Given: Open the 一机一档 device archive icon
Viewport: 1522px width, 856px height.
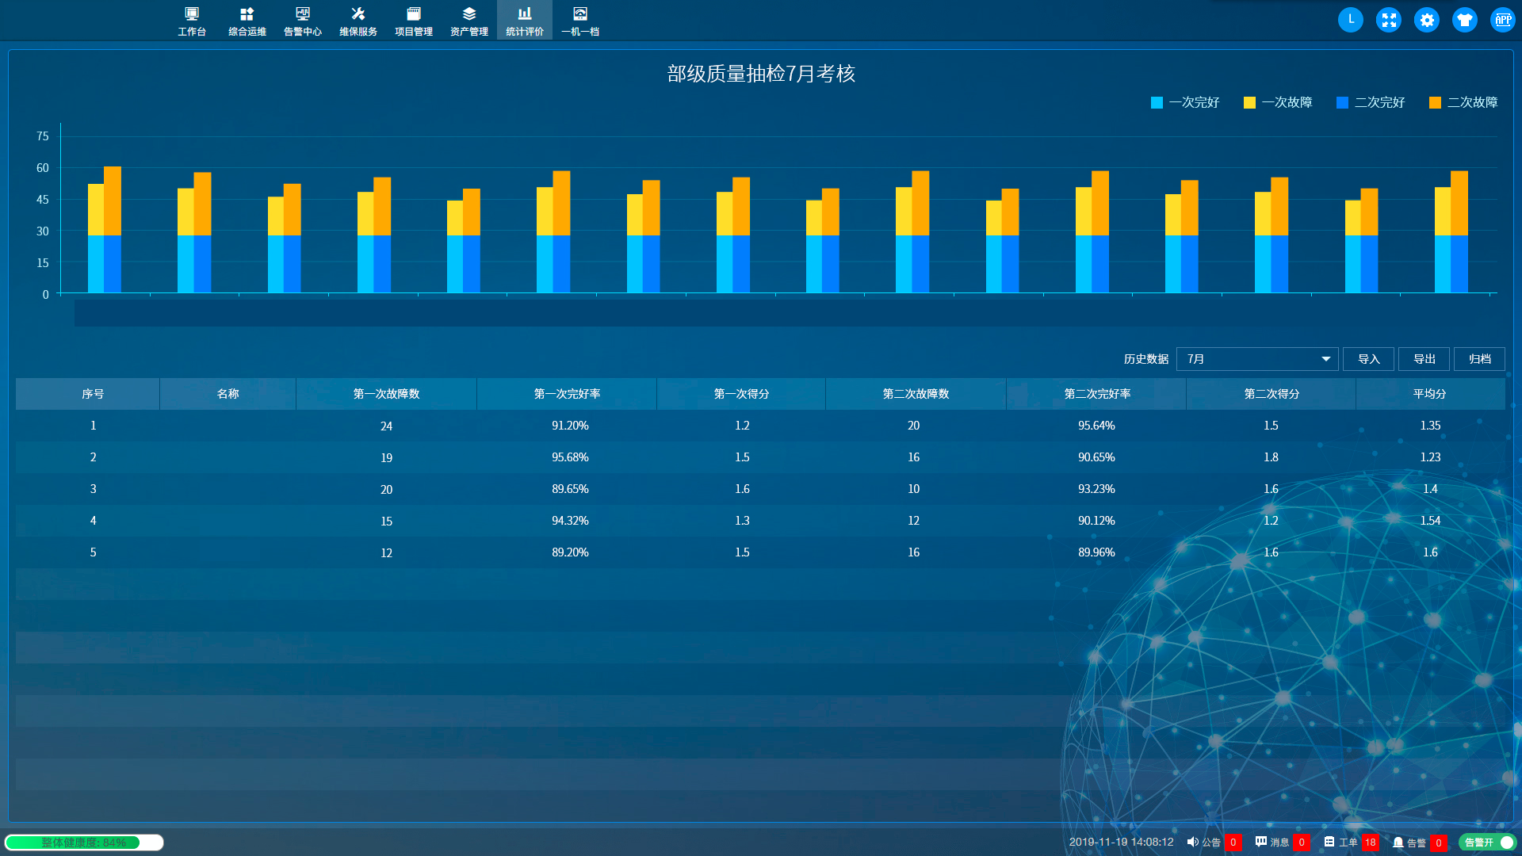Looking at the screenshot, I should (x=579, y=21).
